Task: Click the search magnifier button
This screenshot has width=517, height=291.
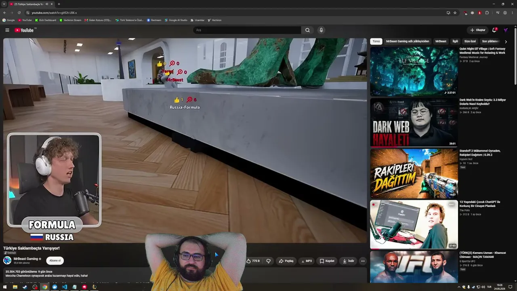Action: click(307, 30)
